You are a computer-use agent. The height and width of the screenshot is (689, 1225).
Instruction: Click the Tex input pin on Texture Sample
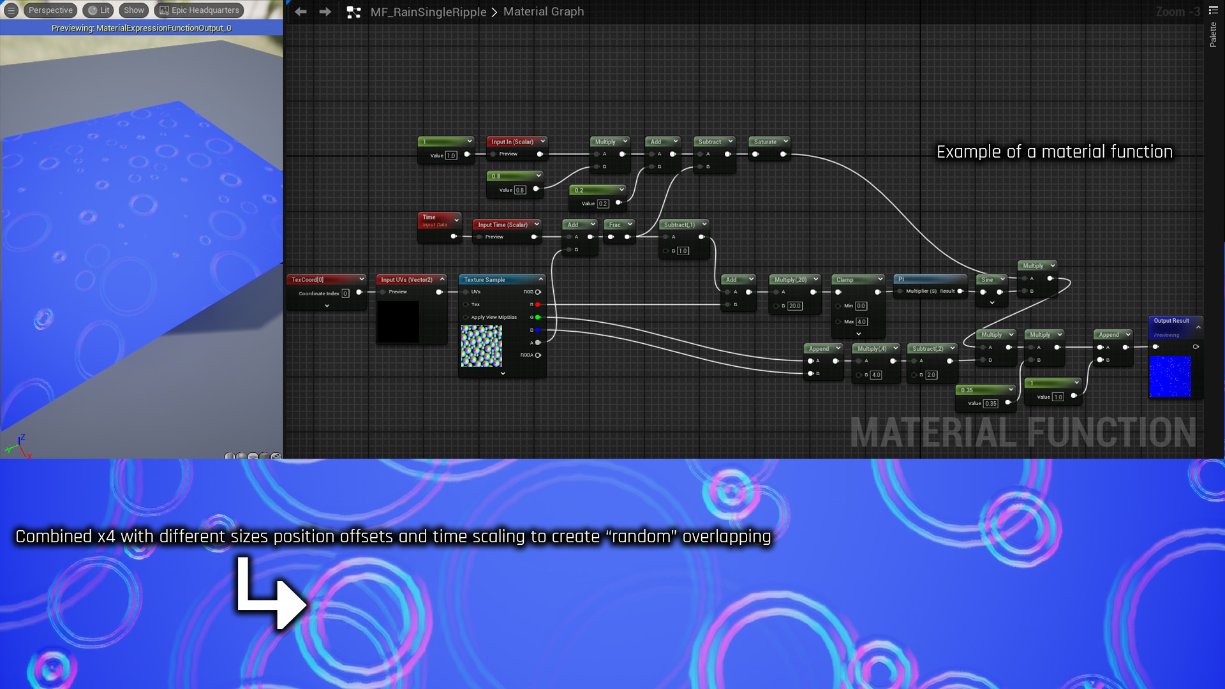(x=466, y=304)
